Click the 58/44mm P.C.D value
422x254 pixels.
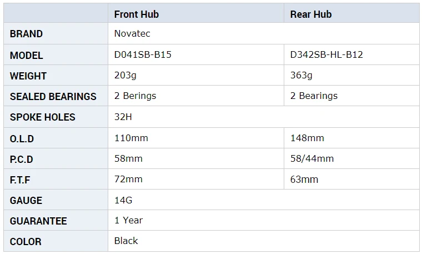[x=312, y=158]
